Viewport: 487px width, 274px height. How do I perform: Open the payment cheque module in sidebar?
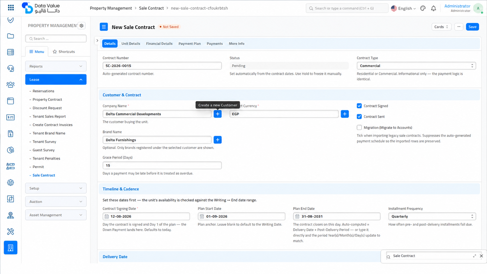pos(10,117)
